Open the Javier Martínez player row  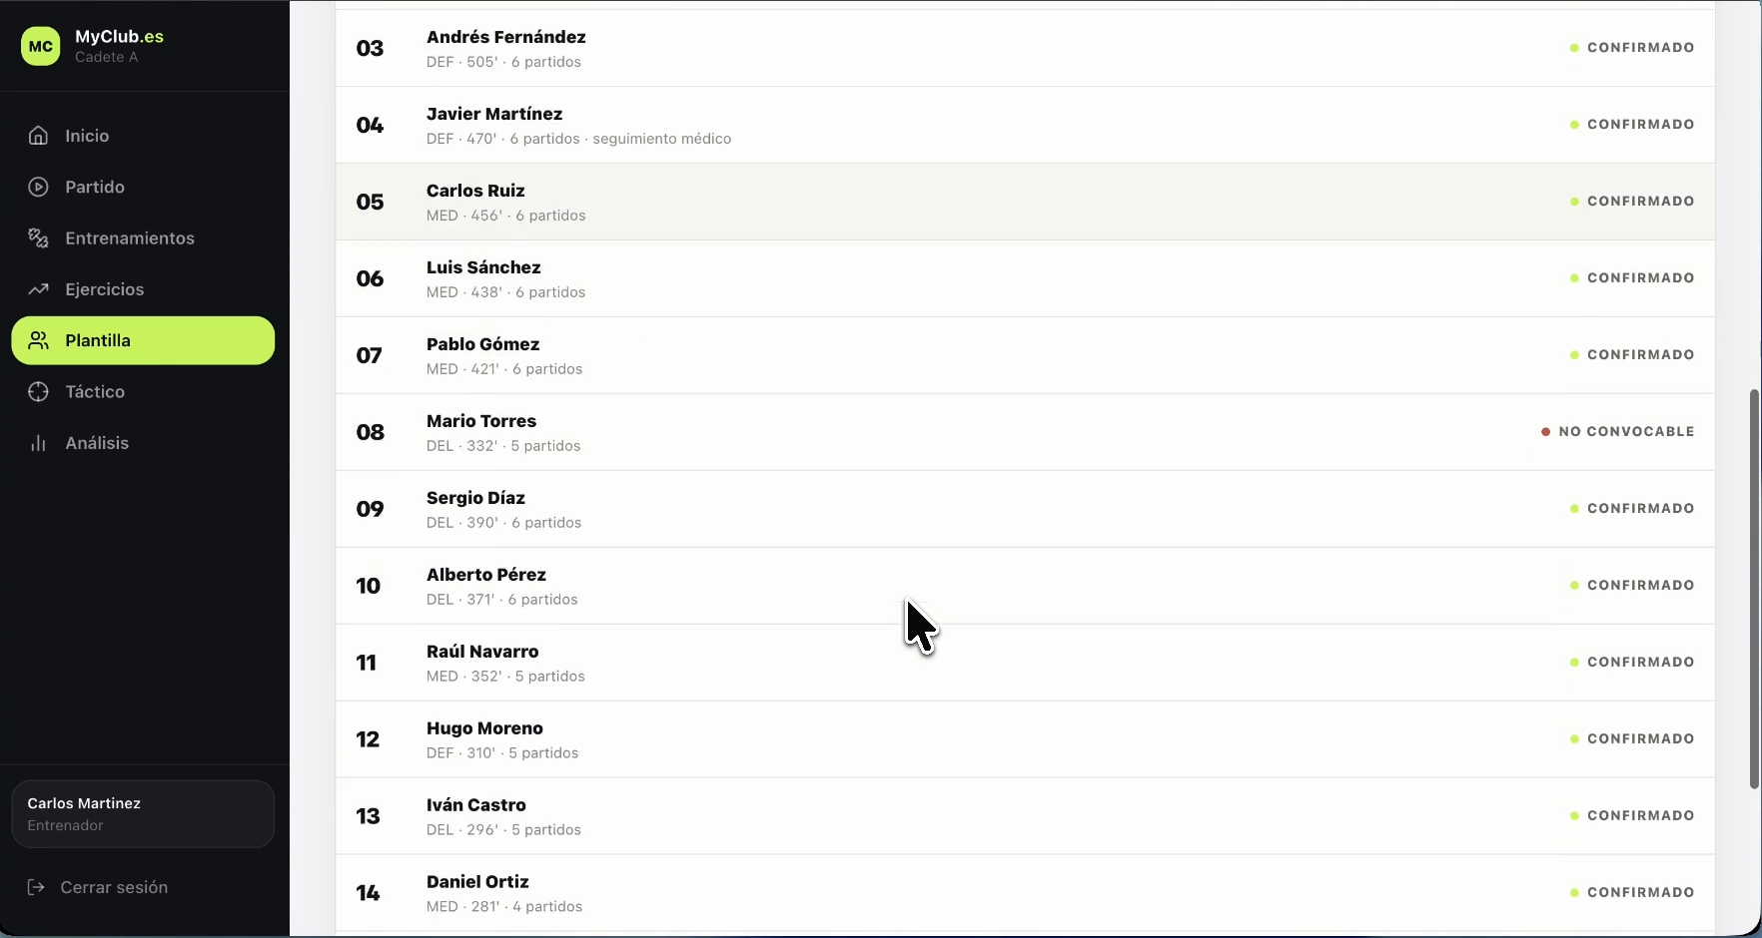coord(1025,125)
